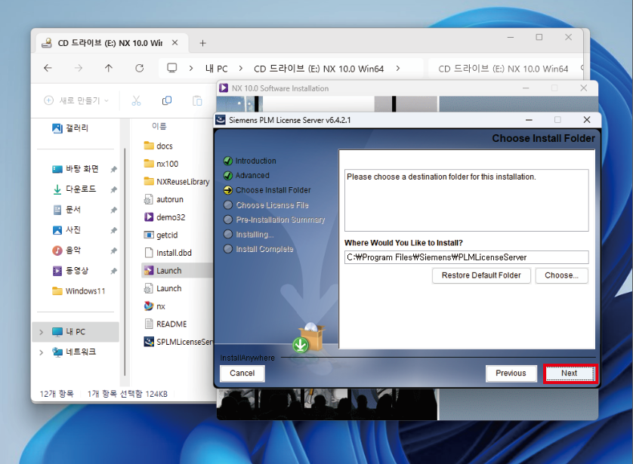Click the Advanced step label
This screenshot has height=464, width=633.
point(252,175)
